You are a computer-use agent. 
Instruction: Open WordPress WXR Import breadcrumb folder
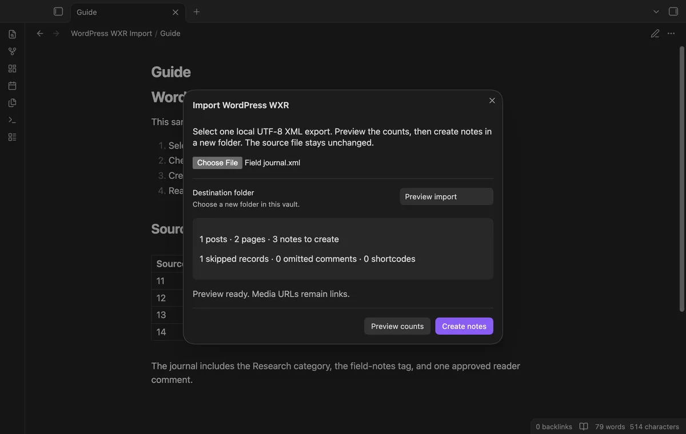click(x=111, y=33)
